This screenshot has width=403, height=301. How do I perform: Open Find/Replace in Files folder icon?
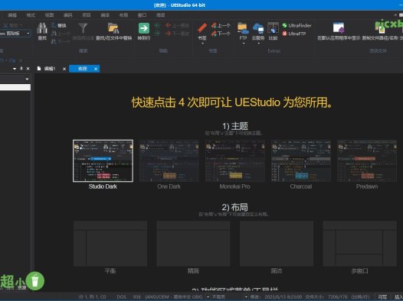[113, 28]
